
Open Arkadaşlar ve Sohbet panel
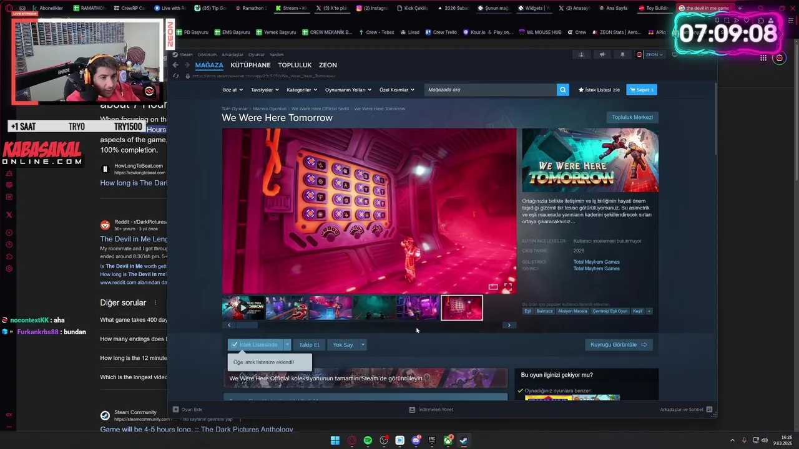686,410
